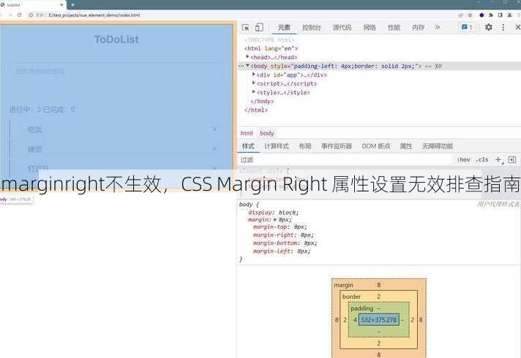Toggle the device toolbar icon
The height and width of the screenshot is (358, 521).
point(259,28)
